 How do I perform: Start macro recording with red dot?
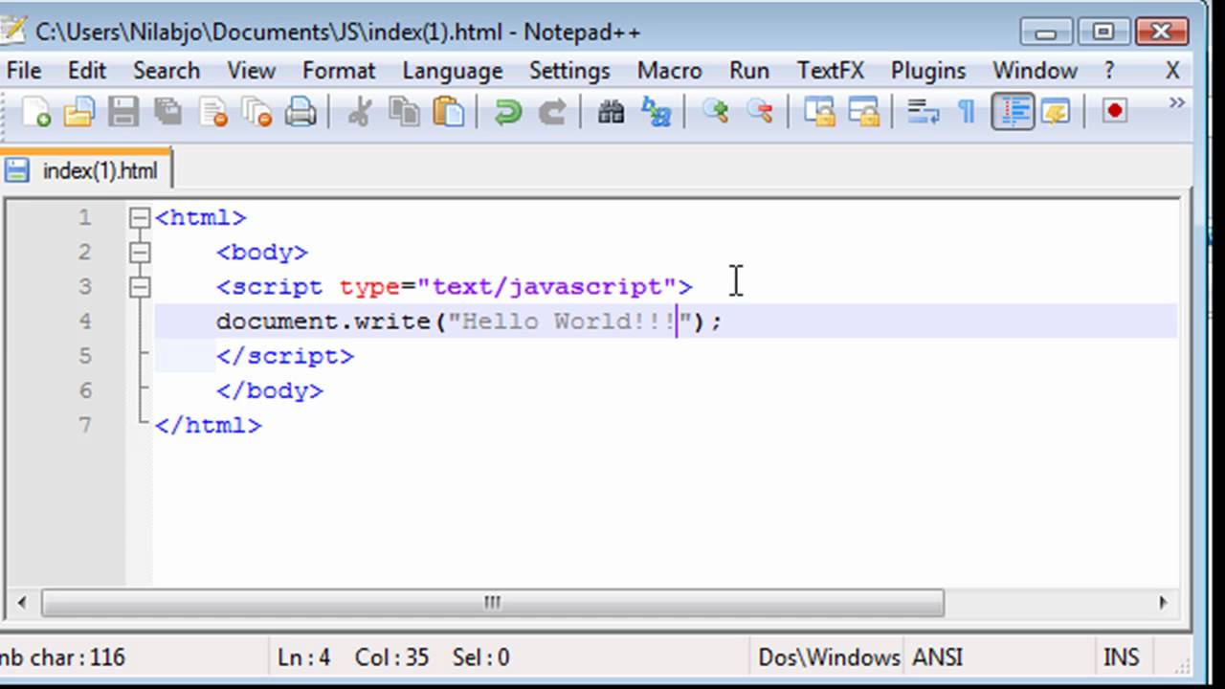[x=1114, y=112]
